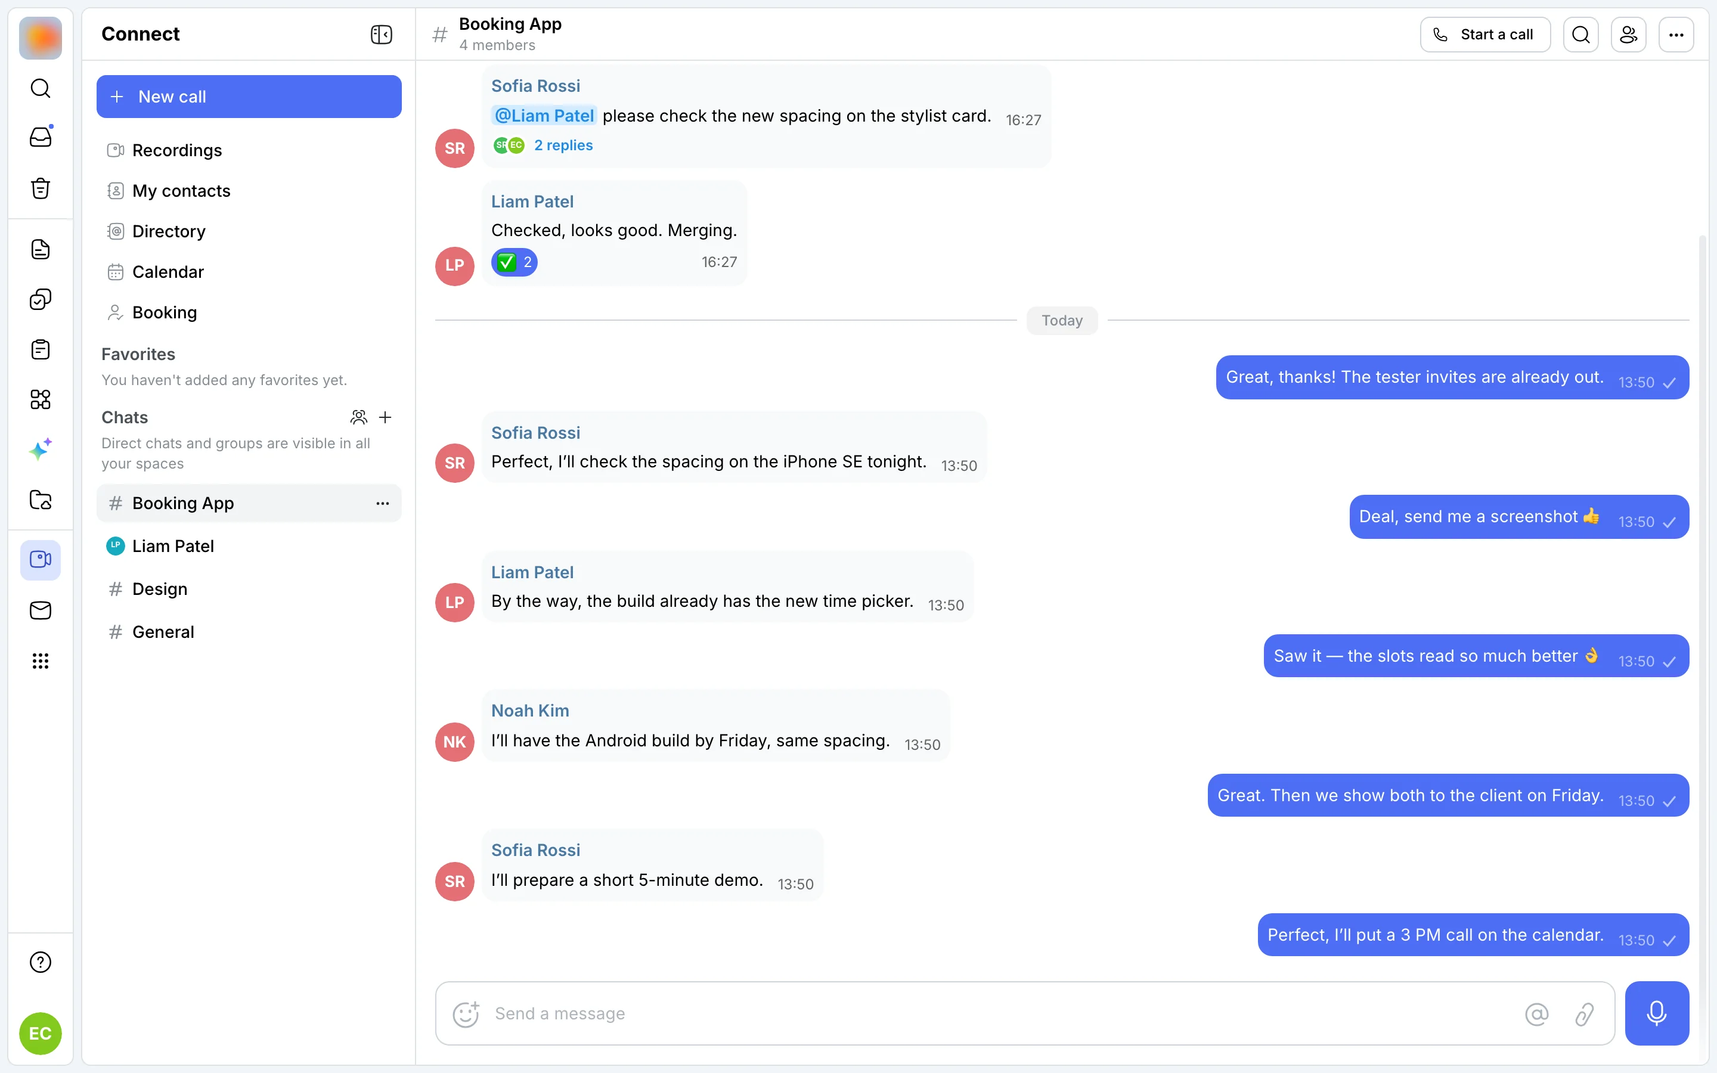Open the General channel
This screenshot has height=1073, width=1717.
click(249, 632)
